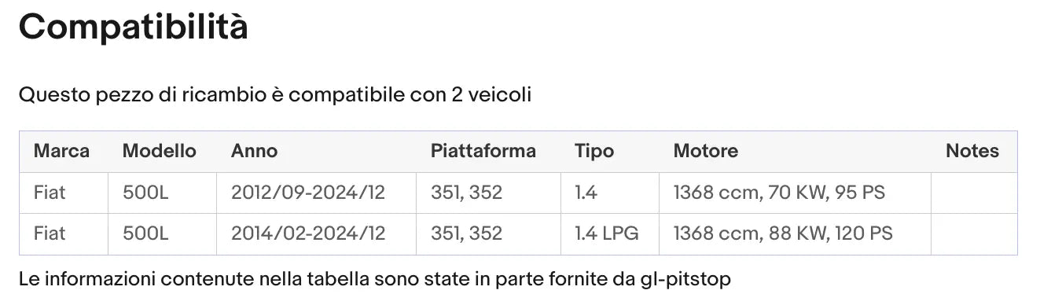The image size is (1040, 305).
Task: Select the Modello column header
Action: pos(160,151)
